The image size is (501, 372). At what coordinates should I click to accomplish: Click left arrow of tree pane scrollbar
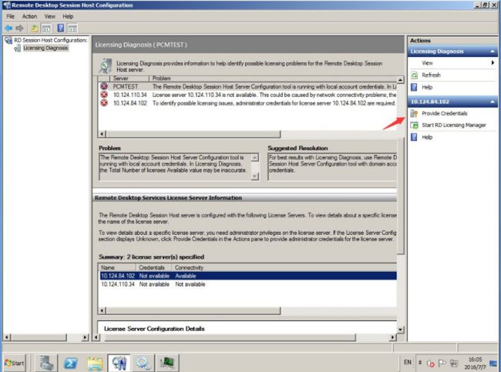7,337
